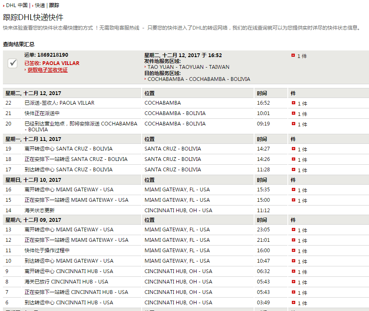Expand pieces icon for row 11 at 16:00
Viewport: 369px width, 311px height.
click(294, 250)
